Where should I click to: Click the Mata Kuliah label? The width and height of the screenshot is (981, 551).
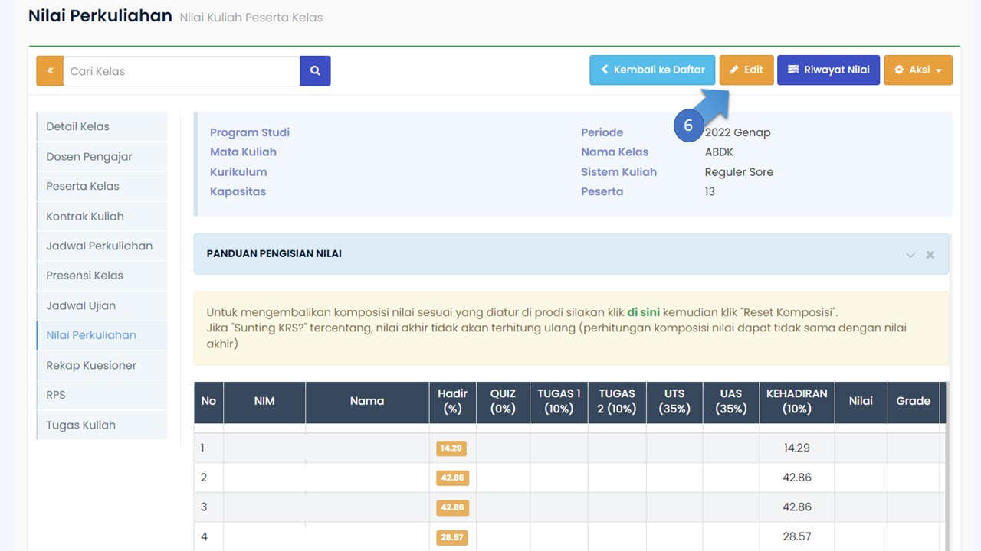coord(243,152)
